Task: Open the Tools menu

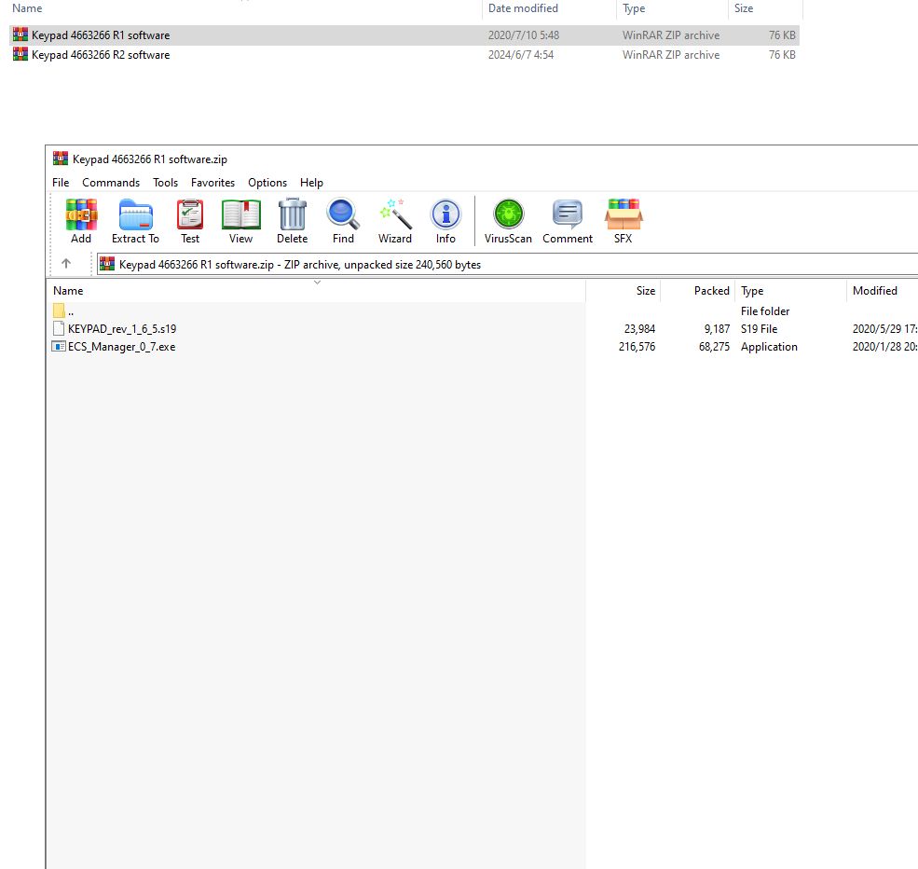Action: 166,183
